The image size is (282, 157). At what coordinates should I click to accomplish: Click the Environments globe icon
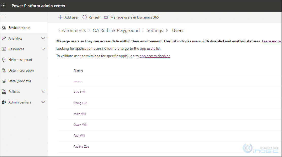4,28
